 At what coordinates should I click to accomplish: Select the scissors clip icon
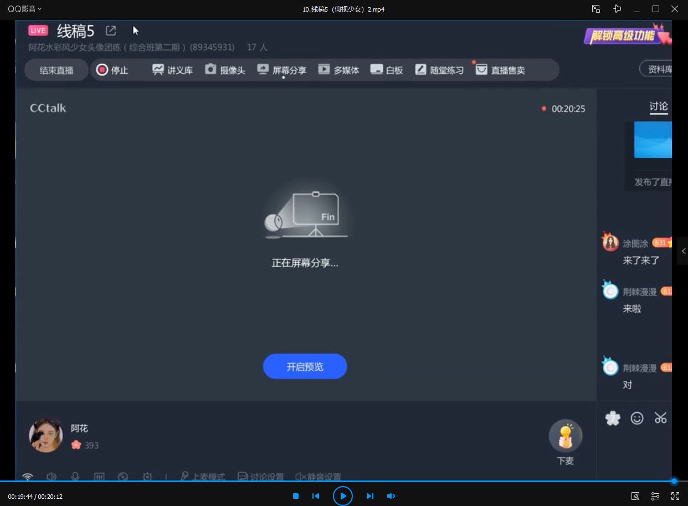[x=661, y=418]
